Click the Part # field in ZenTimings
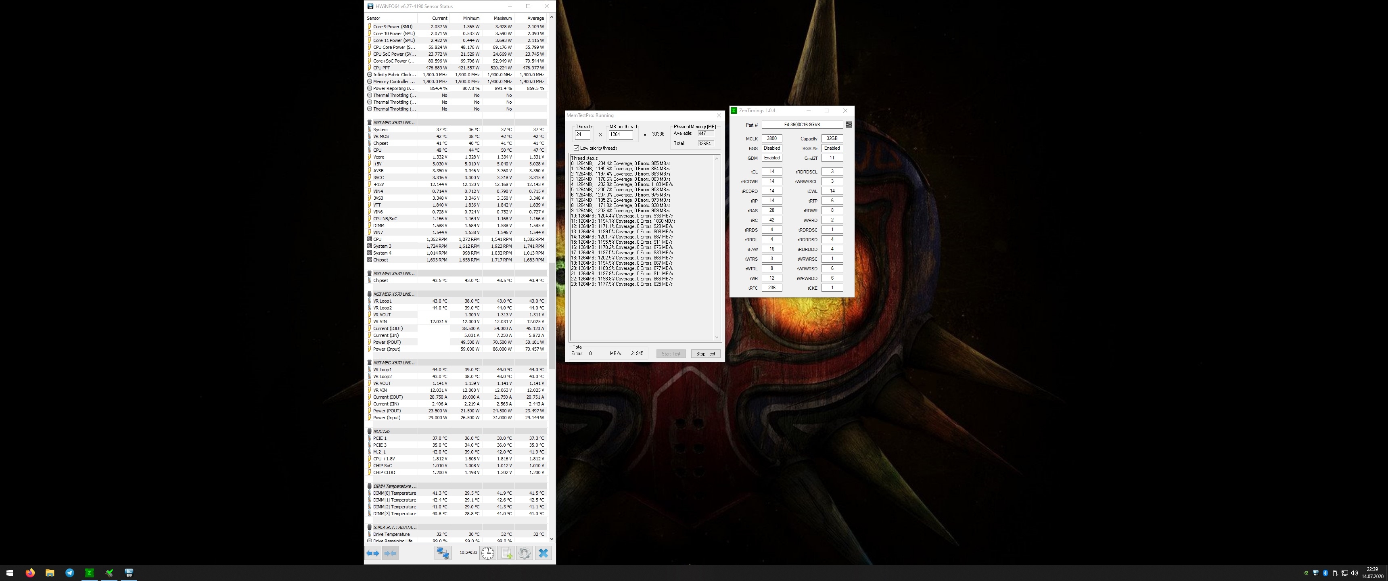The width and height of the screenshot is (1388, 581). 802,125
